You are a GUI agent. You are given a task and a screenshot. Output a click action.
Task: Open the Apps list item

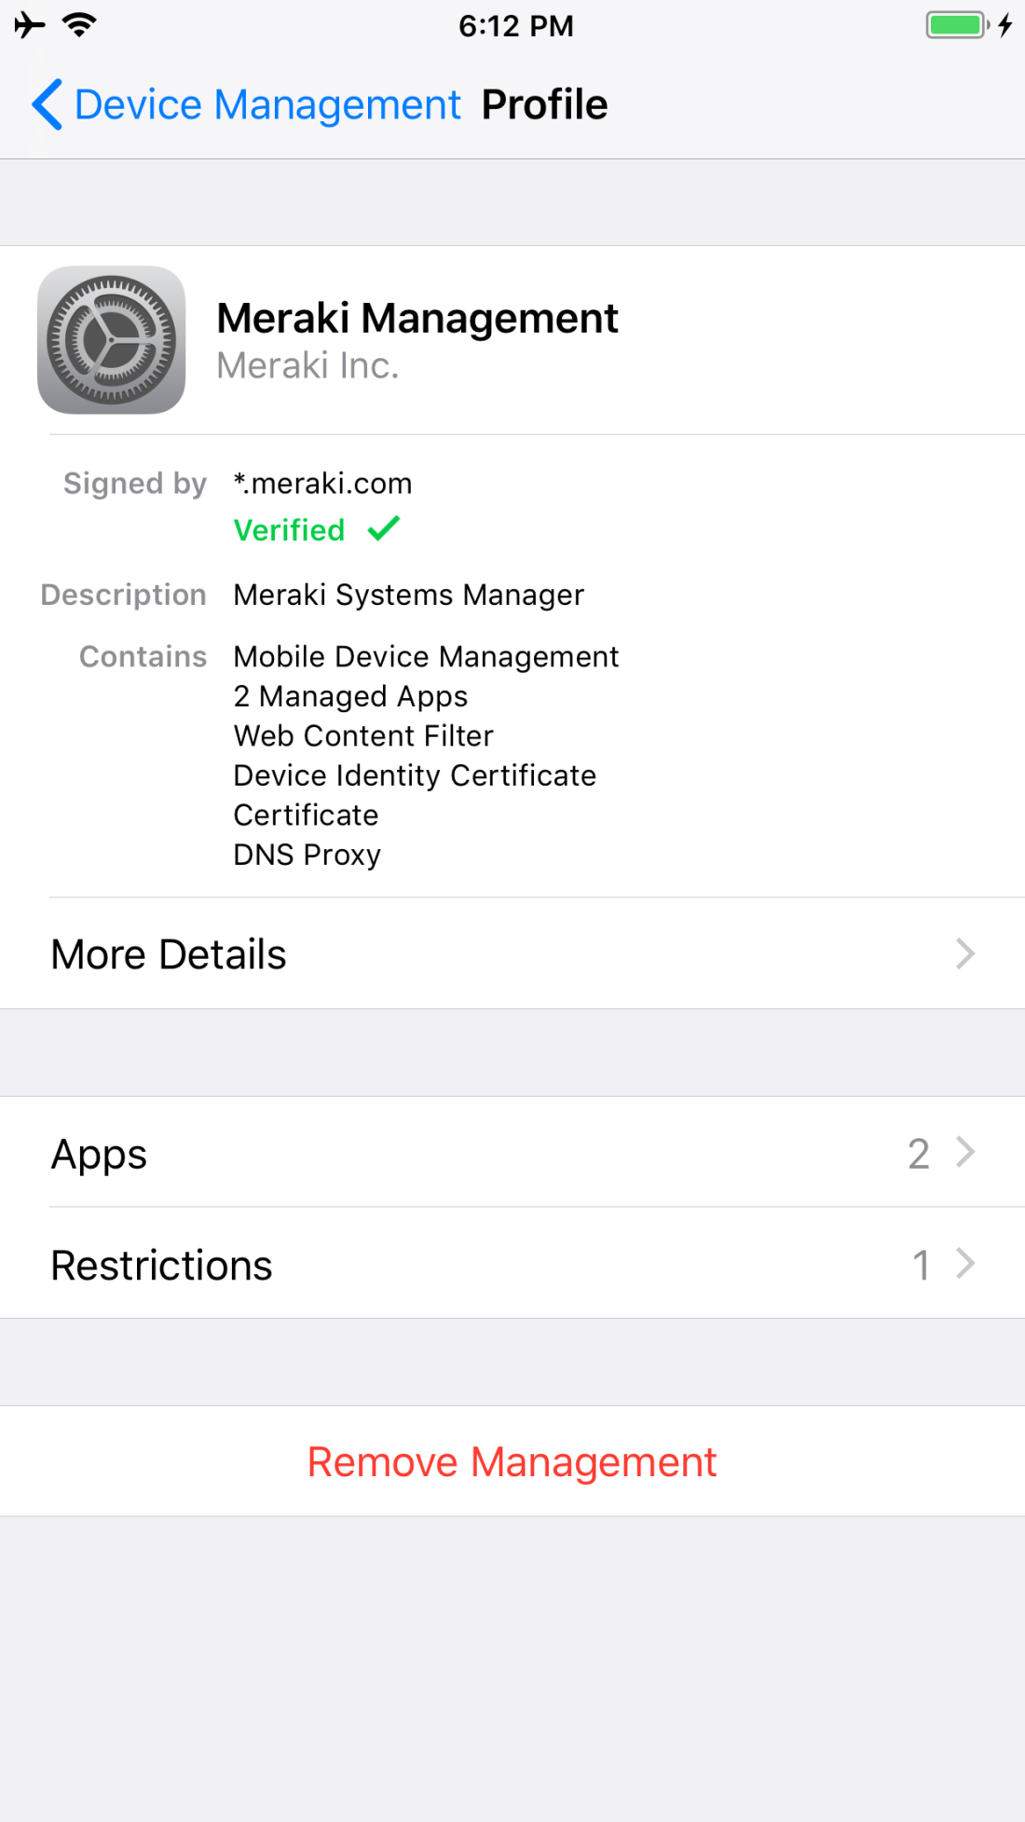100,1154
